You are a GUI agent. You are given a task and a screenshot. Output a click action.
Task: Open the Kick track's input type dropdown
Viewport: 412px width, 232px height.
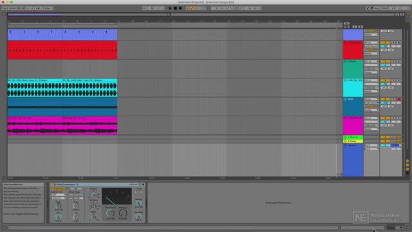click(371, 99)
